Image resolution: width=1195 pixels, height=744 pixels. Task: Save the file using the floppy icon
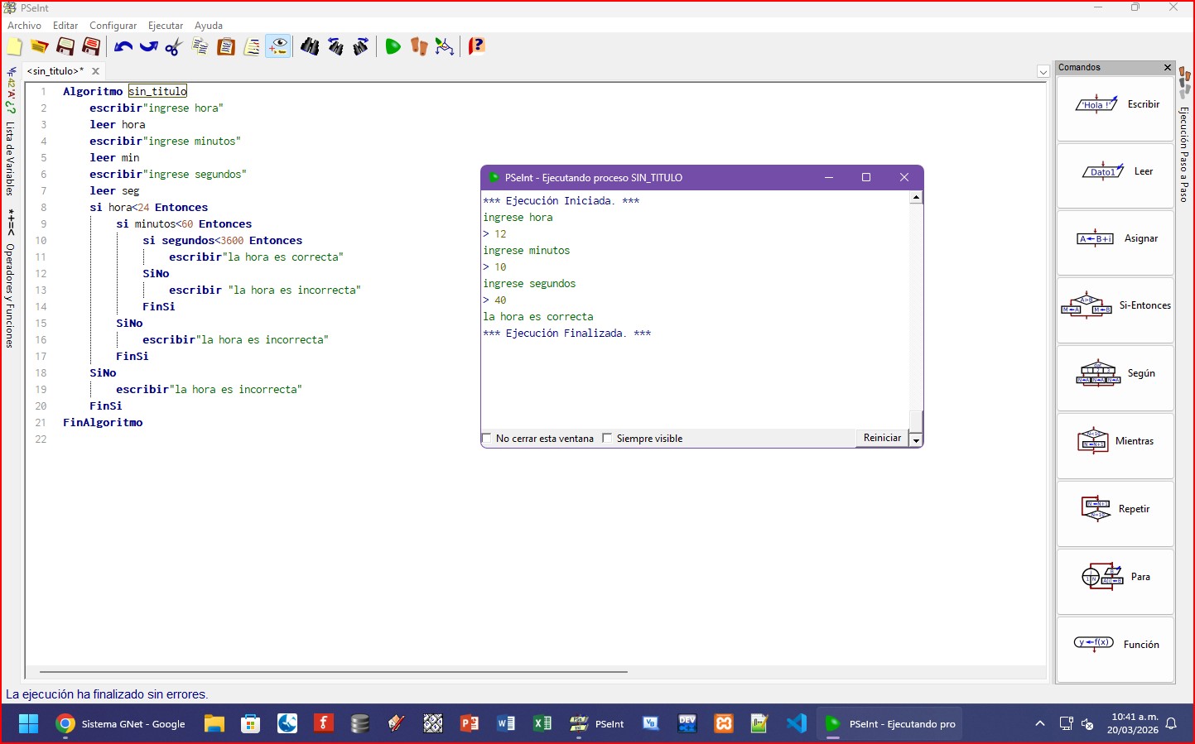point(65,46)
